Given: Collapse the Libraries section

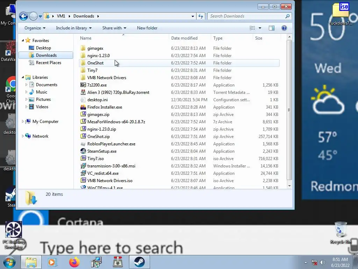Looking at the screenshot, I should 23,77.
